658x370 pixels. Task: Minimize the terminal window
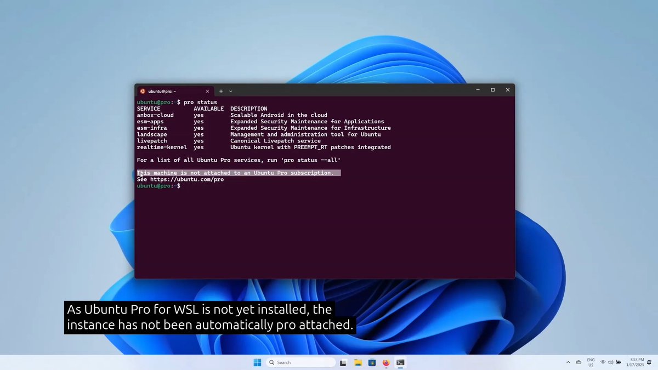coord(478,90)
